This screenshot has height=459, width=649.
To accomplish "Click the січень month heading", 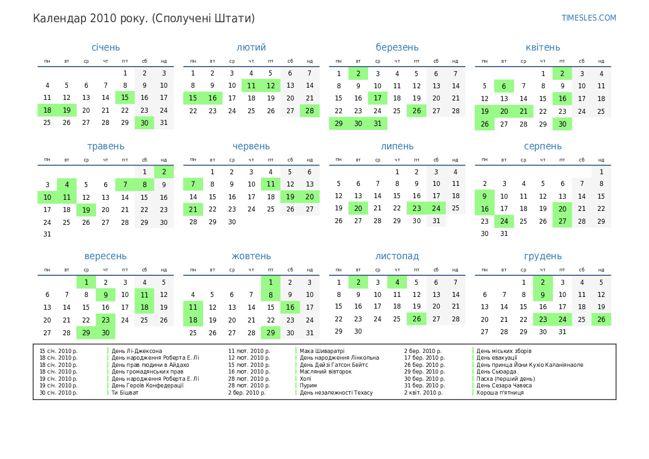I will [105, 48].
